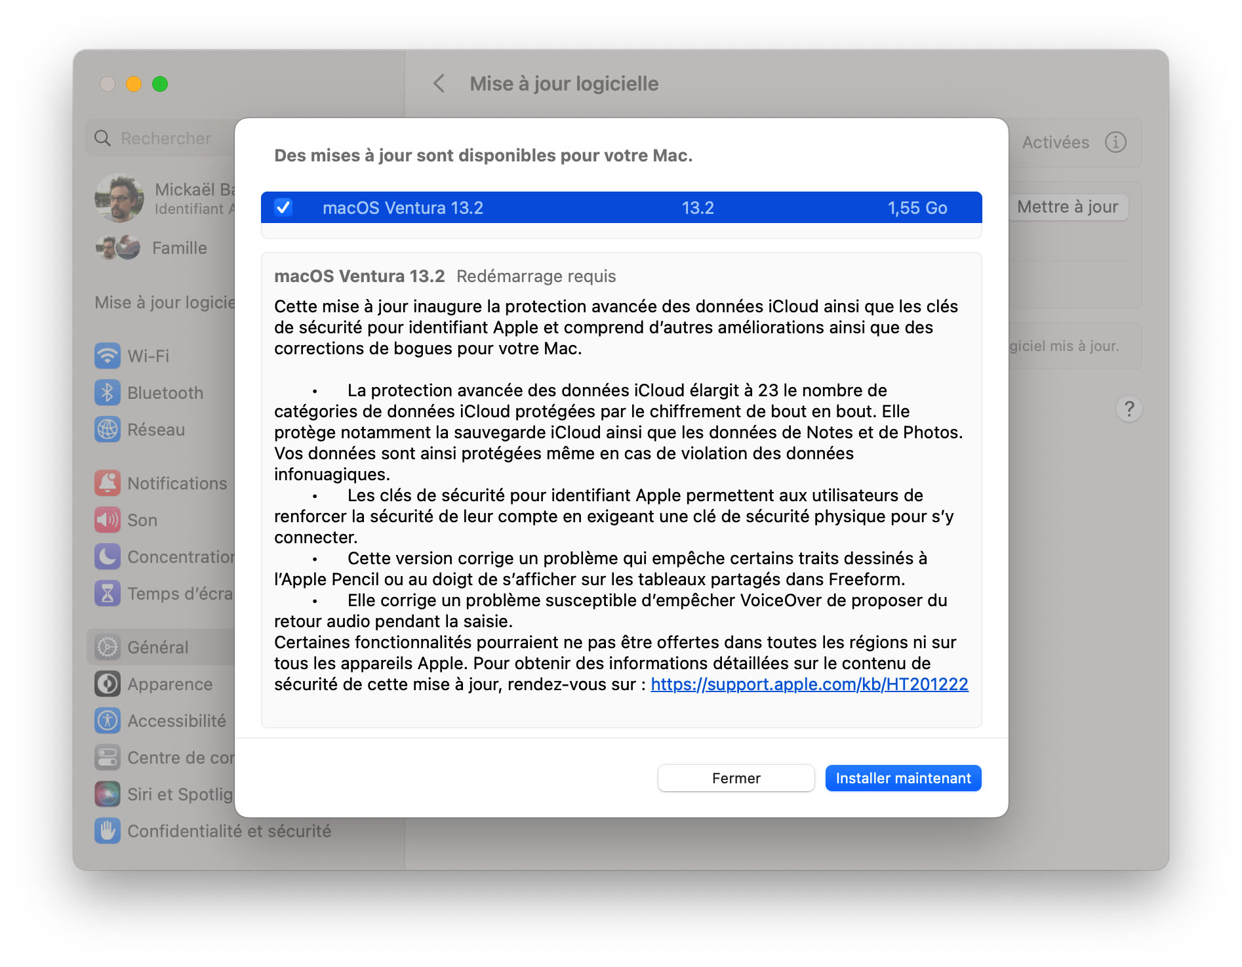
Task: Select the Général gear icon
Action: (x=108, y=647)
